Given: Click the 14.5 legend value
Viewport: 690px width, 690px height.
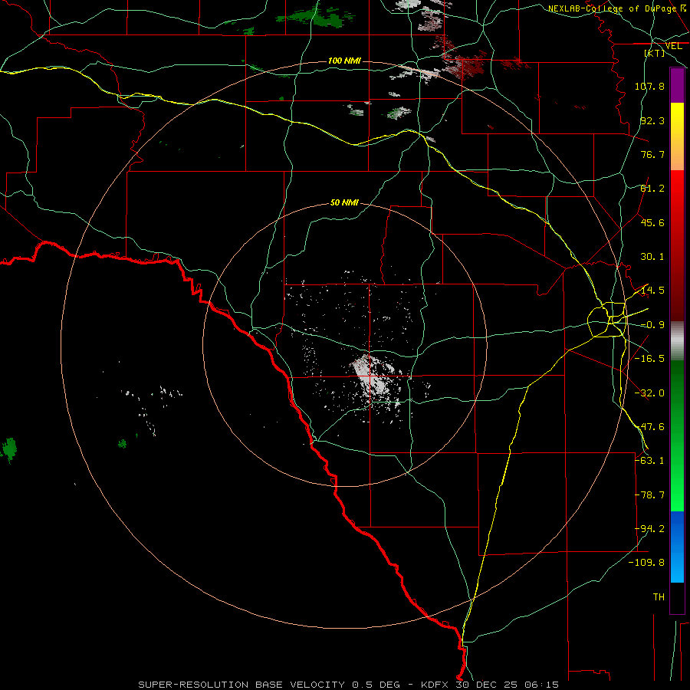Looking at the screenshot, I should click(x=652, y=291).
